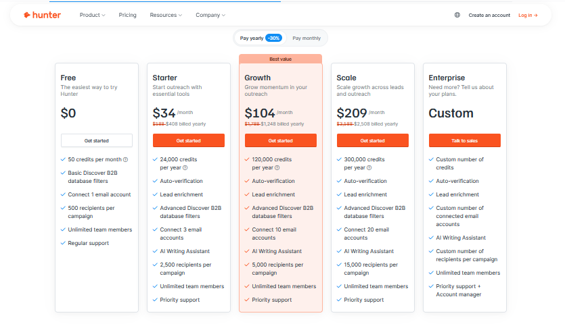Click 'Regular support' feature
Viewport: 565px width, 326px height.
point(88,244)
